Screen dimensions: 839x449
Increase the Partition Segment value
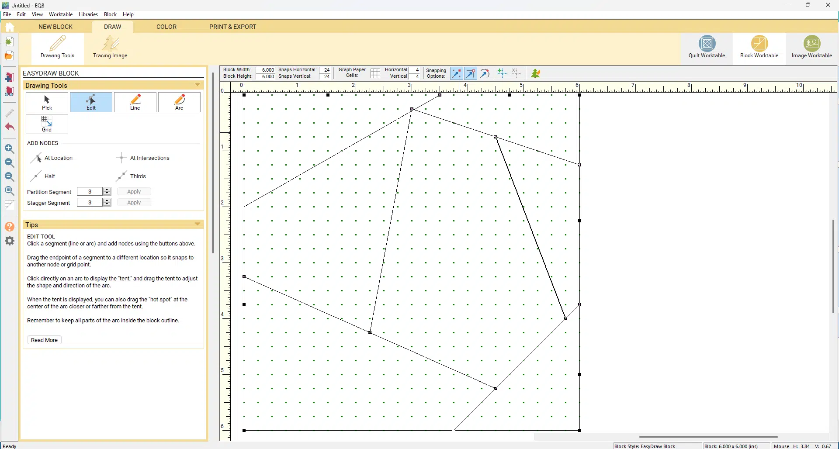(x=107, y=190)
